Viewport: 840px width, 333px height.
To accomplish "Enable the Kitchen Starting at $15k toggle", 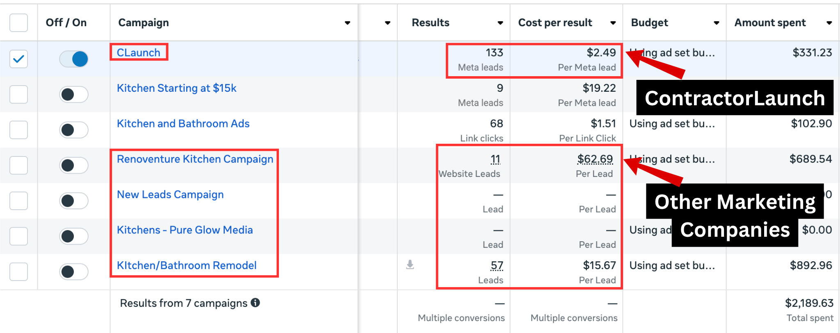I will click(x=74, y=95).
